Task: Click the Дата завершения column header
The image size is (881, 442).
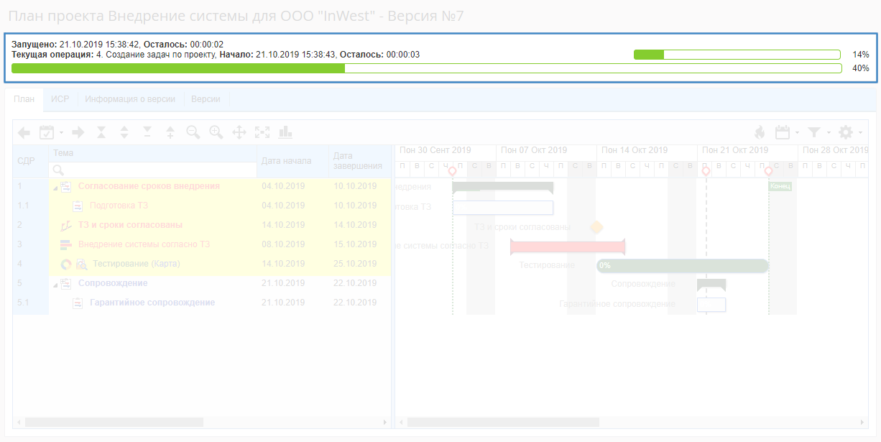Action: [x=359, y=161]
